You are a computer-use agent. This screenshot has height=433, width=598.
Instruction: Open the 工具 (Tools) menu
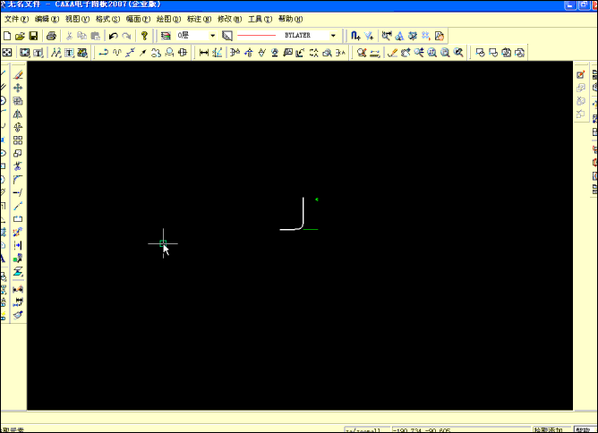click(x=261, y=19)
